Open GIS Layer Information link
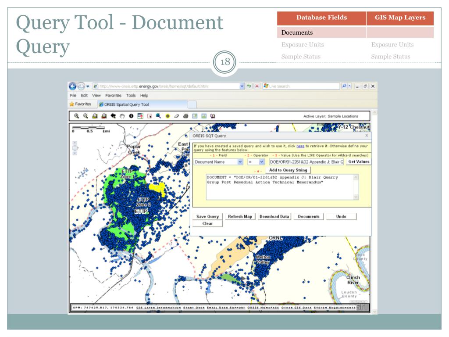 click(158, 308)
